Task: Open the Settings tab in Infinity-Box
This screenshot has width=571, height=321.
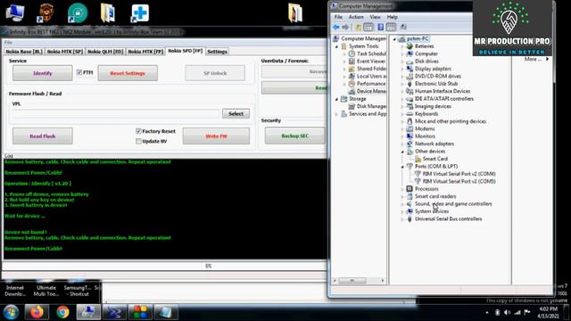Action: [x=217, y=52]
